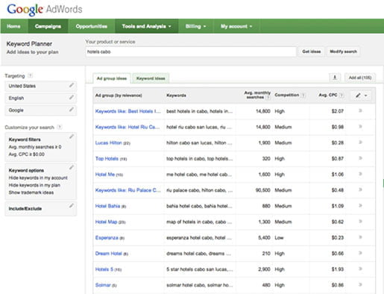384x294 pixels.
Task: Open the Hotels 5 ad group link
Action: [x=104, y=269]
